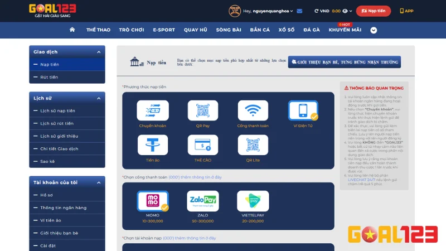Toggle balance visibility eye icon
The width and height of the screenshot is (446, 251).
coord(345,11)
